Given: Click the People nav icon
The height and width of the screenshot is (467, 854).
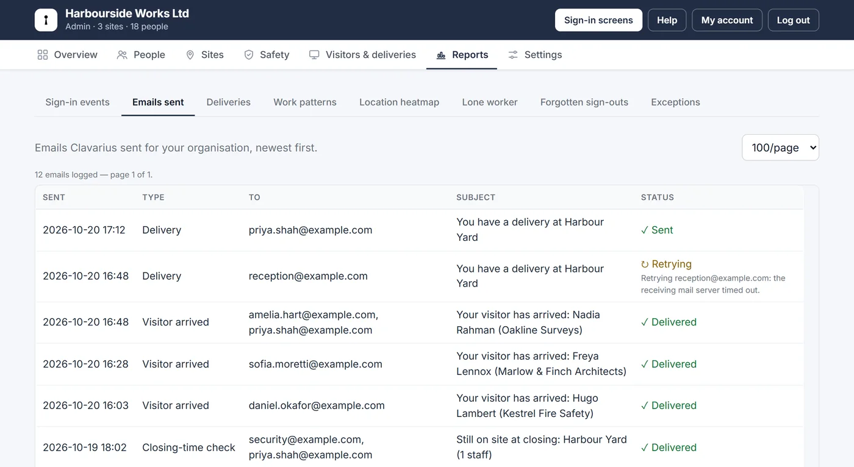Looking at the screenshot, I should [x=122, y=55].
